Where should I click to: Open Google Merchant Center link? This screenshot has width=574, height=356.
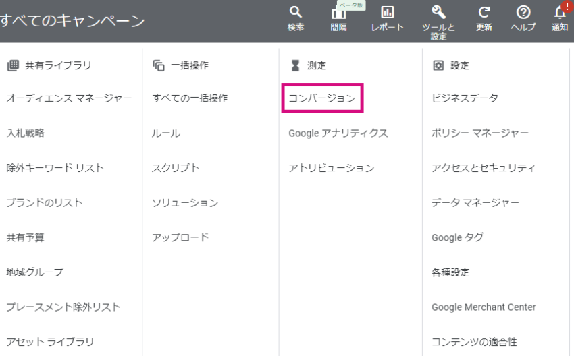click(x=484, y=307)
